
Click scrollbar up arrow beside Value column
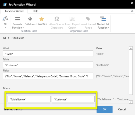pyautogui.click(x=131, y=48)
